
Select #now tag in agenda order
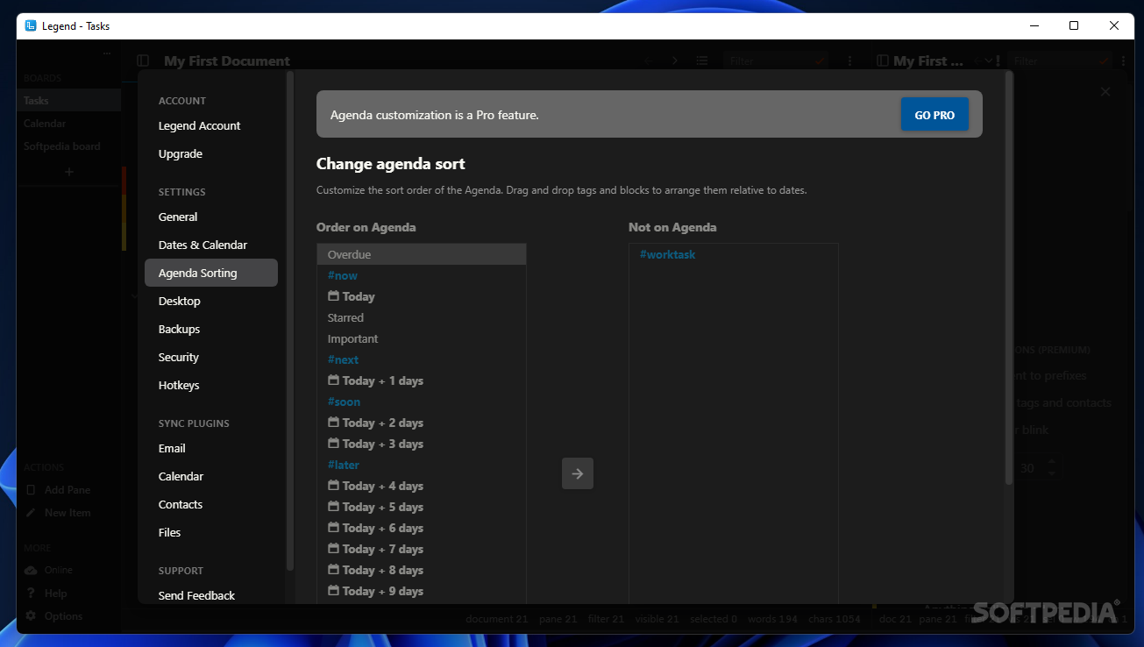422,275
